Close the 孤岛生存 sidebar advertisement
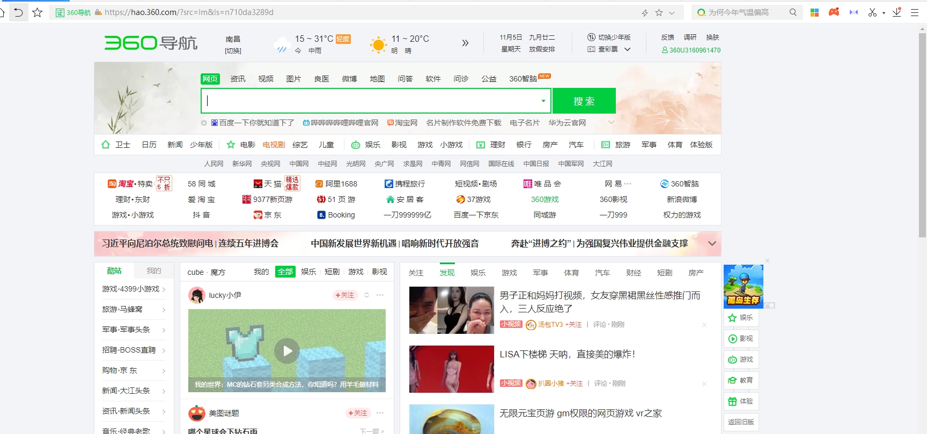 [x=768, y=261]
